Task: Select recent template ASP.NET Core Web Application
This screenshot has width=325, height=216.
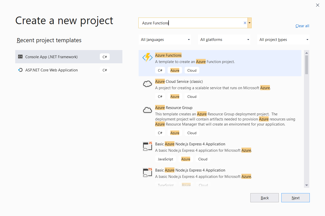Action: [69, 70]
